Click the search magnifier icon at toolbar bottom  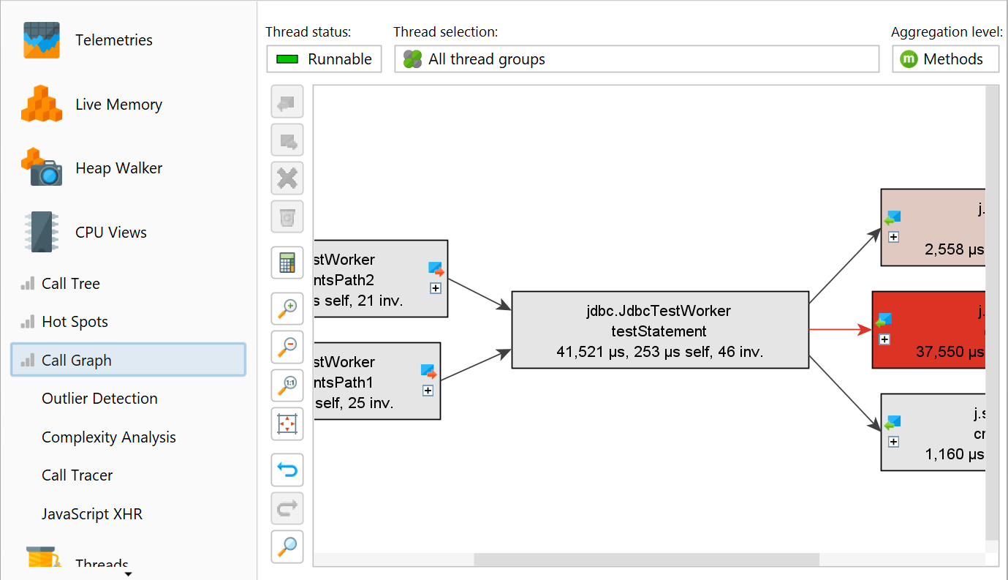click(287, 546)
